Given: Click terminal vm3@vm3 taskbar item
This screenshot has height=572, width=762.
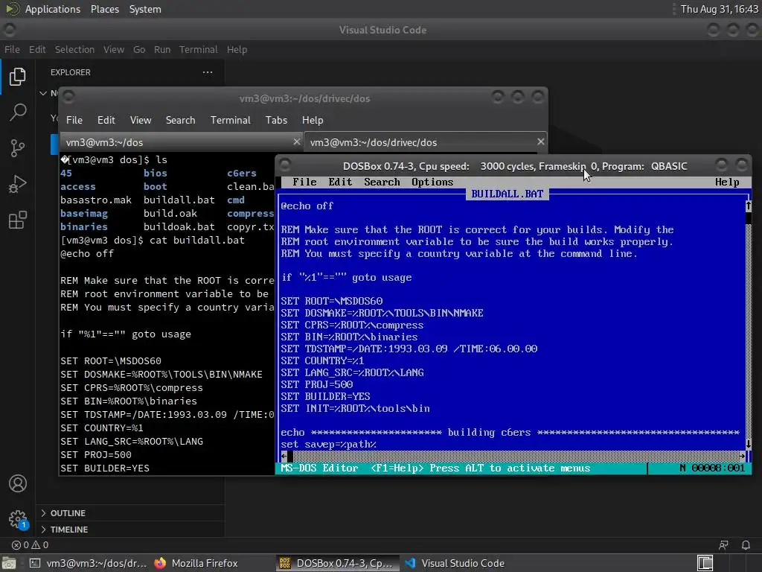Looking at the screenshot, I should (x=88, y=563).
